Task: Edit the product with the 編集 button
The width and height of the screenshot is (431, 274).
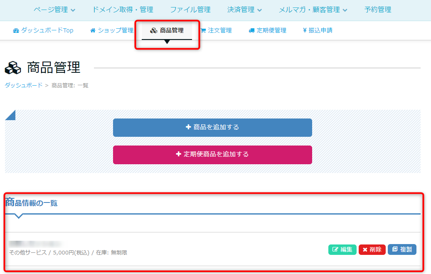Action: coord(342,249)
